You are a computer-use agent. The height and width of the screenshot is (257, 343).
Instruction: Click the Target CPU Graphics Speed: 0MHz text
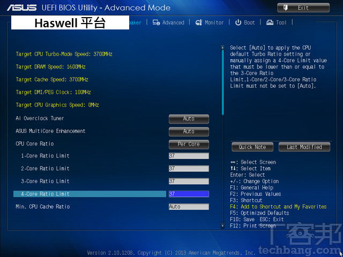click(x=57, y=105)
